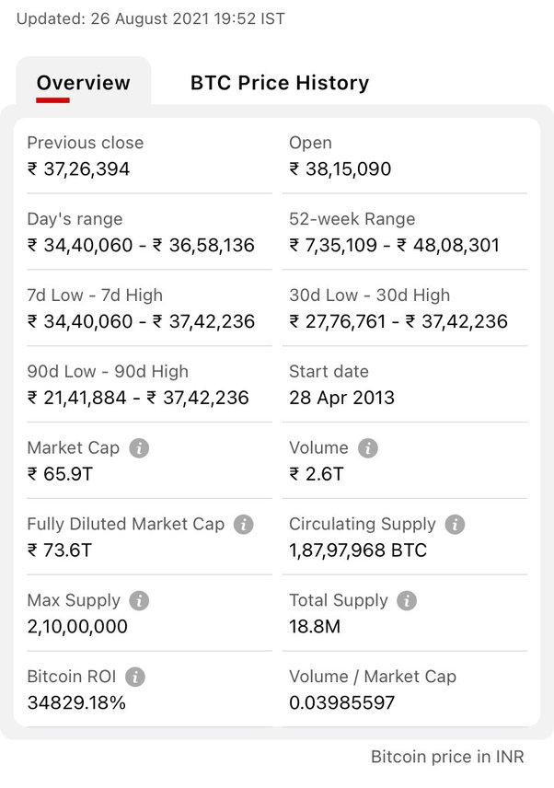The image size is (554, 788).
Task: Open the Bitcoin ROI info icon
Action: coord(135,677)
